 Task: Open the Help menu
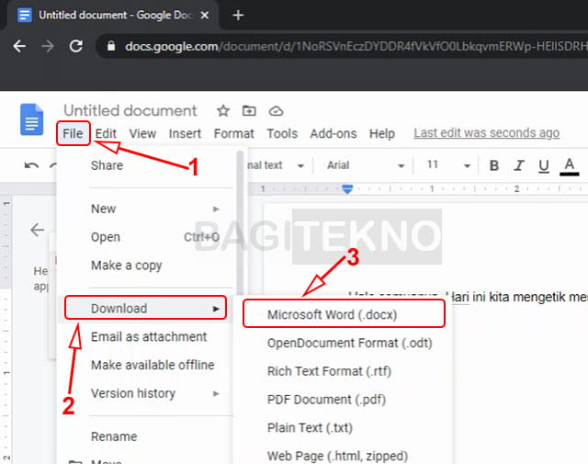coord(382,133)
